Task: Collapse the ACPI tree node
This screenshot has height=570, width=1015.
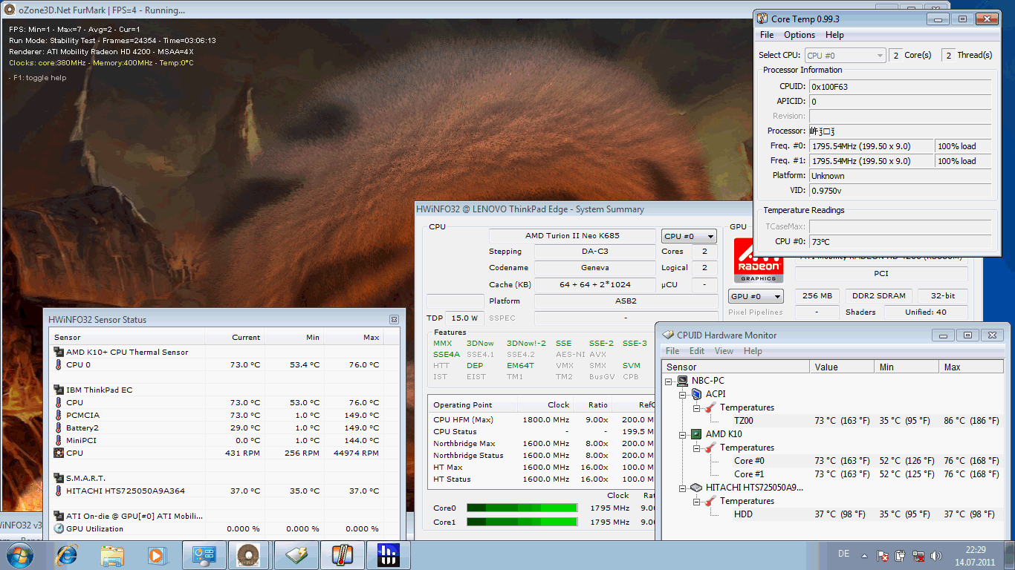Action: click(683, 394)
